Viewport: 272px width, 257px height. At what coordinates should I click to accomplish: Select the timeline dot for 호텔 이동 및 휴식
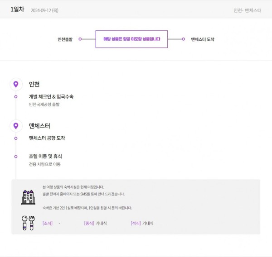click(x=16, y=157)
